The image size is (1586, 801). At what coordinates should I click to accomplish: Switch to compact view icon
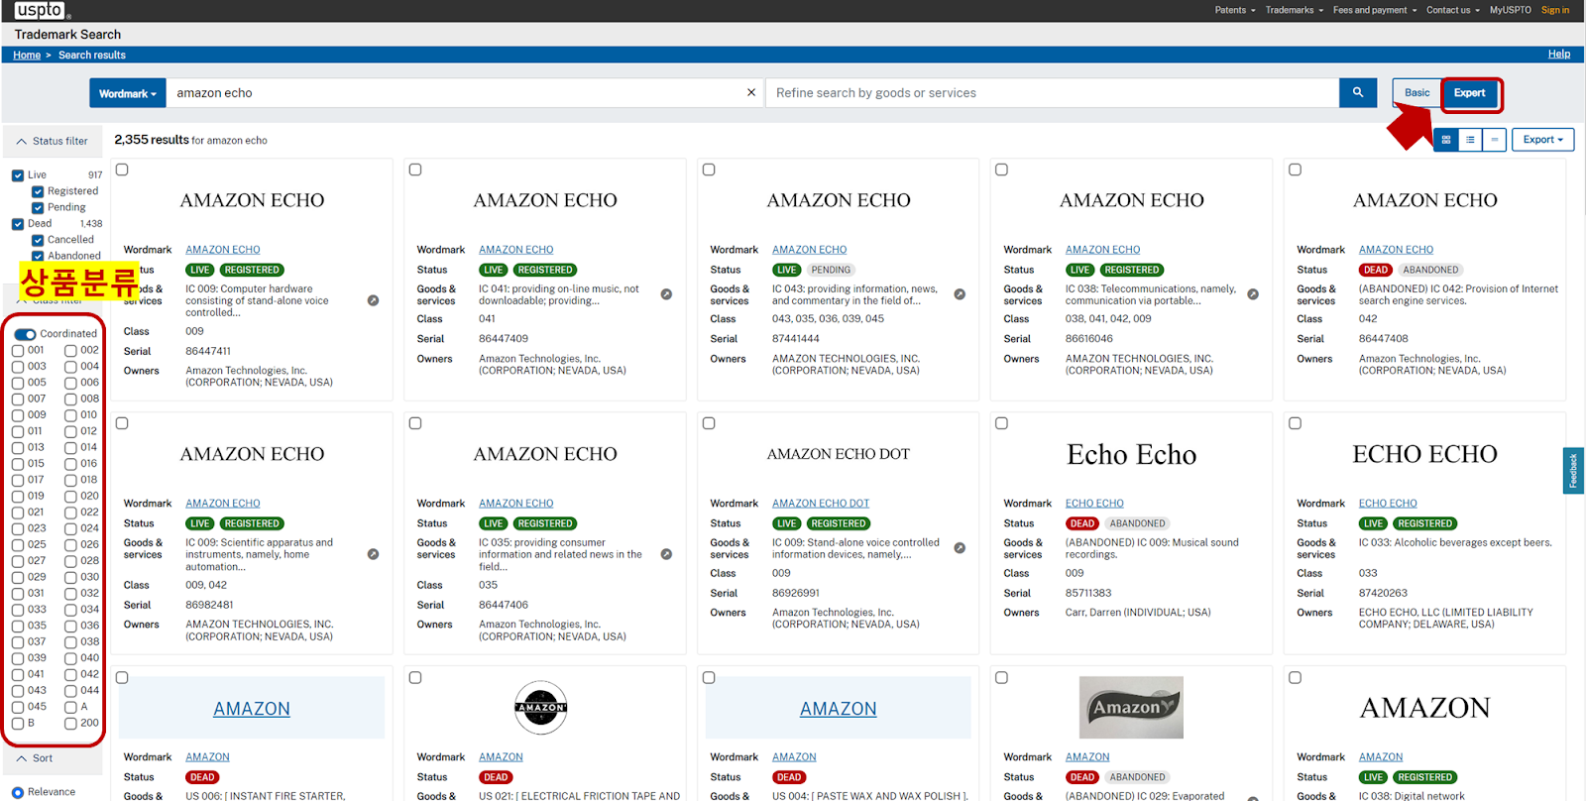pyautogui.click(x=1494, y=140)
